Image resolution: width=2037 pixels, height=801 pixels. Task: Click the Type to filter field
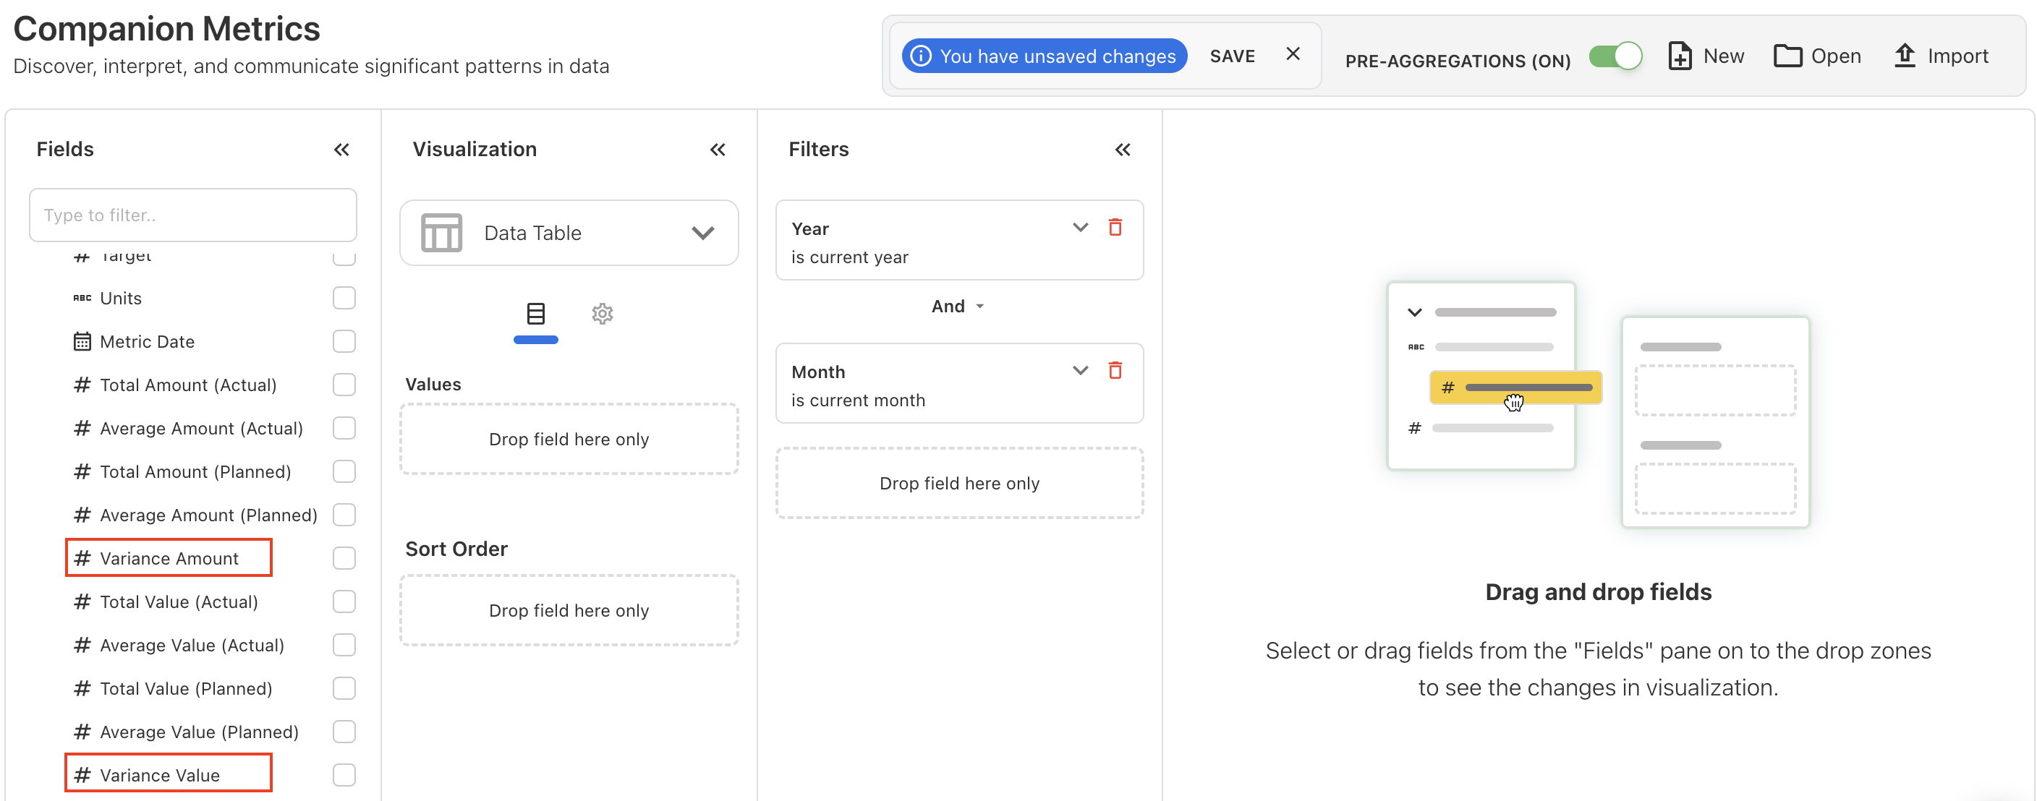[192, 215]
